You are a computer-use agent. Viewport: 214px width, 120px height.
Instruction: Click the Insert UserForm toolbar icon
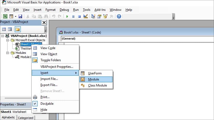(11, 16)
